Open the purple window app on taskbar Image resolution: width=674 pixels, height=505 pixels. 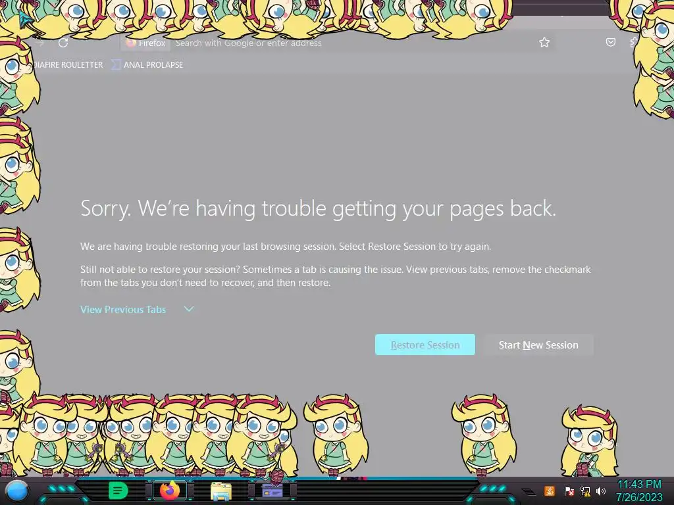[x=272, y=491]
